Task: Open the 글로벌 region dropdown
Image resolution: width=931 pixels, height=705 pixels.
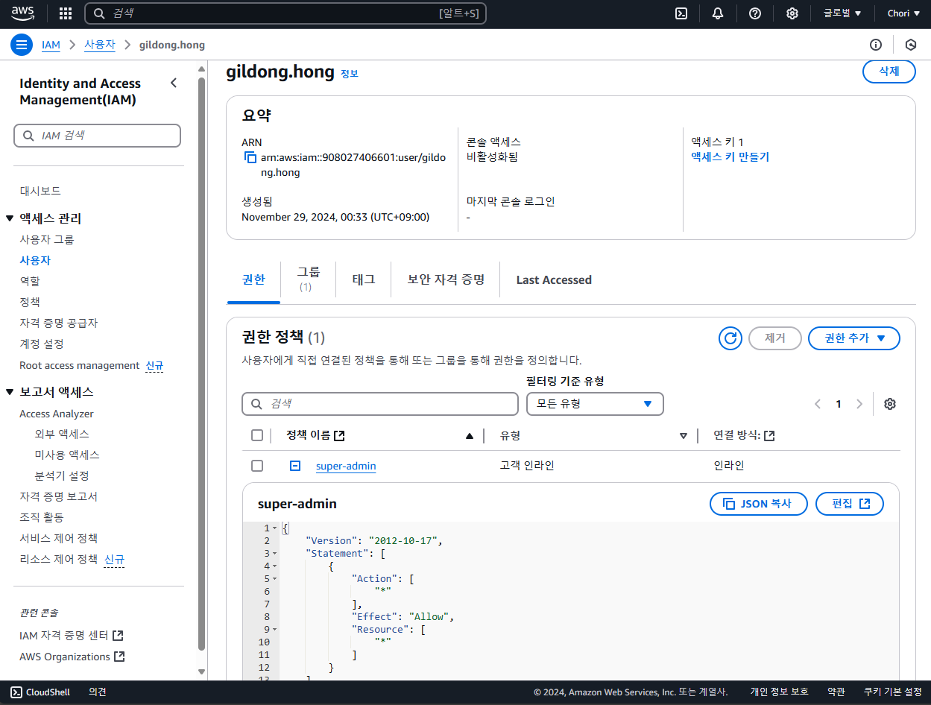Action: click(842, 13)
